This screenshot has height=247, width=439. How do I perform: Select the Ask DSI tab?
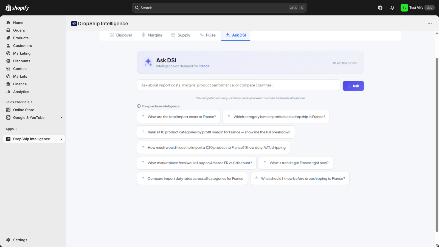click(x=236, y=35)
